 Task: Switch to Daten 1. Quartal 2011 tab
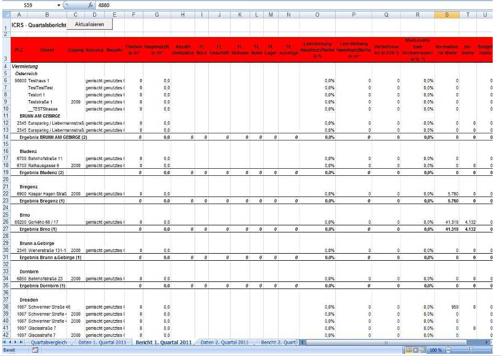pos(102,342)
